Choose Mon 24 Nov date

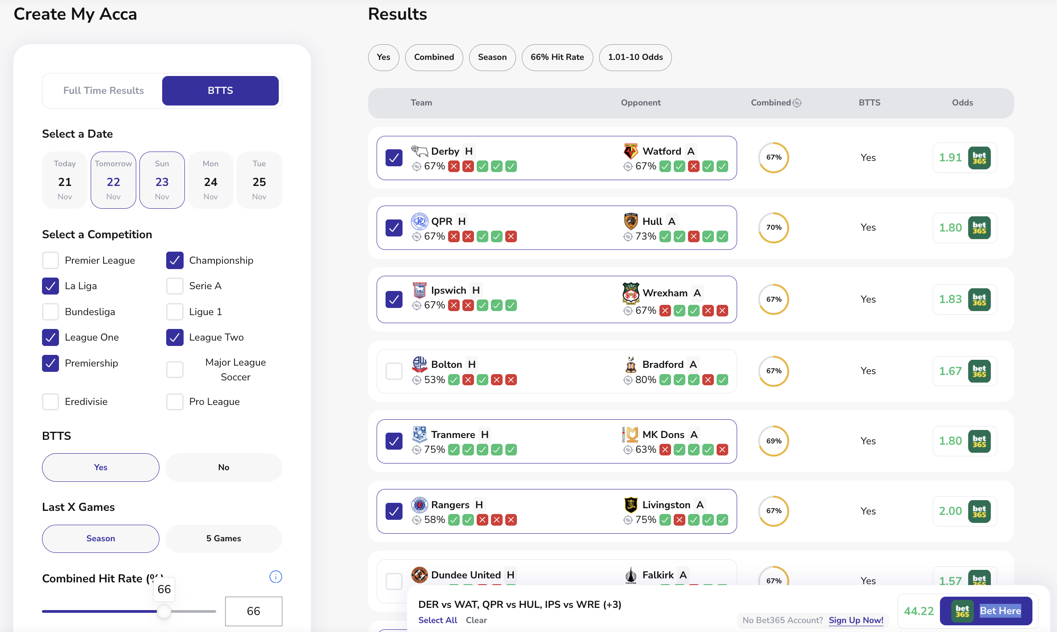point(210,180)
